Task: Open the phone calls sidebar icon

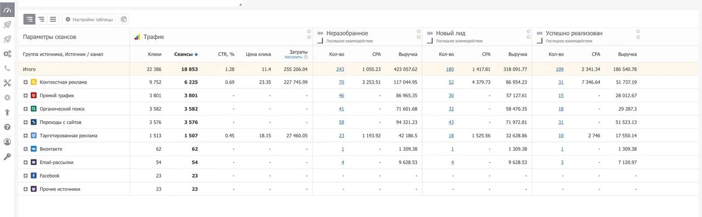Action: 7,68
